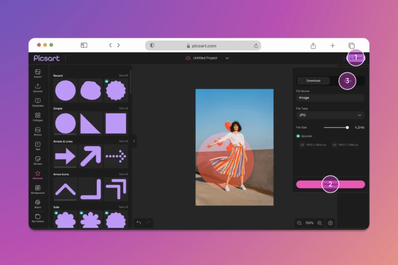398x265 pixels.
Task: Open the Background tool
Action: pos(38,189)
